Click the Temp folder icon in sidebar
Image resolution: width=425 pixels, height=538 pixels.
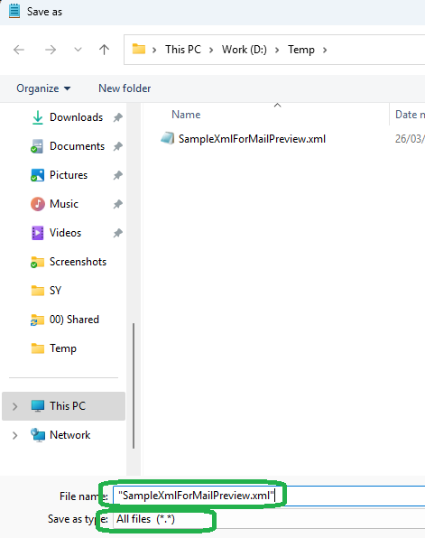click(x=37, y=348)
